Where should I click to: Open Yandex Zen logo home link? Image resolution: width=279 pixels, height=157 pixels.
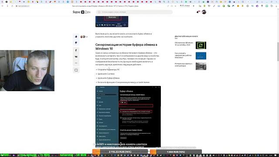pos(82,12)
